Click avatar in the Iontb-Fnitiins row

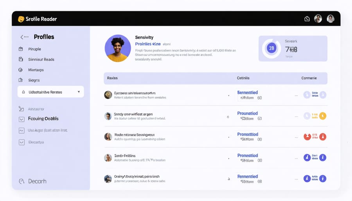[108, 158]
